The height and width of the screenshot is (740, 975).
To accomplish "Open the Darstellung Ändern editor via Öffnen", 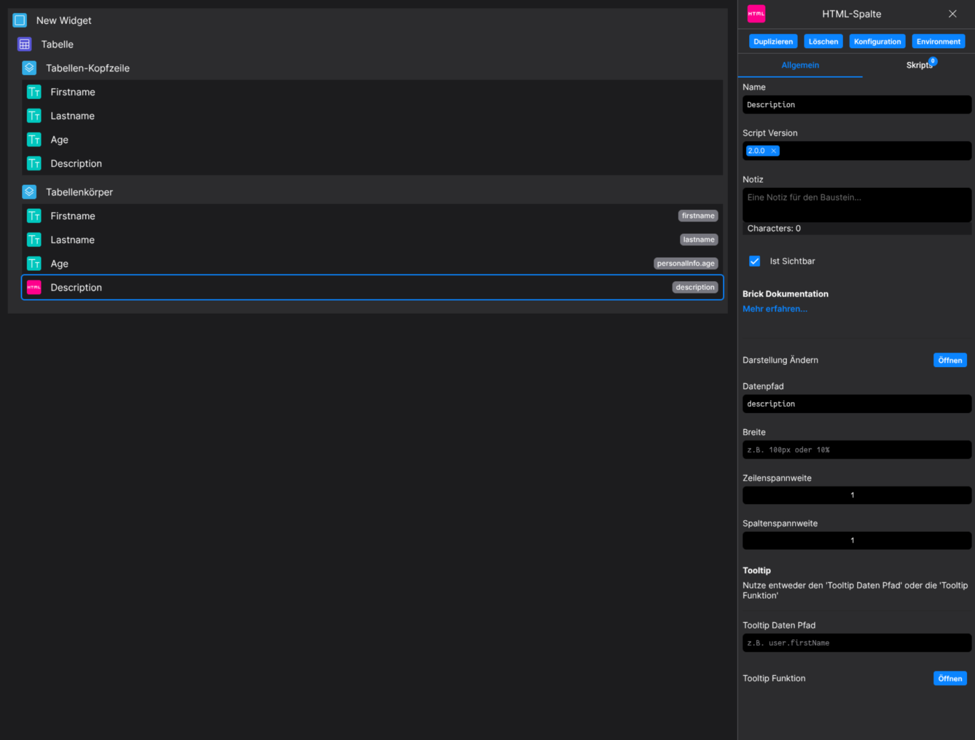I will 949,360.
